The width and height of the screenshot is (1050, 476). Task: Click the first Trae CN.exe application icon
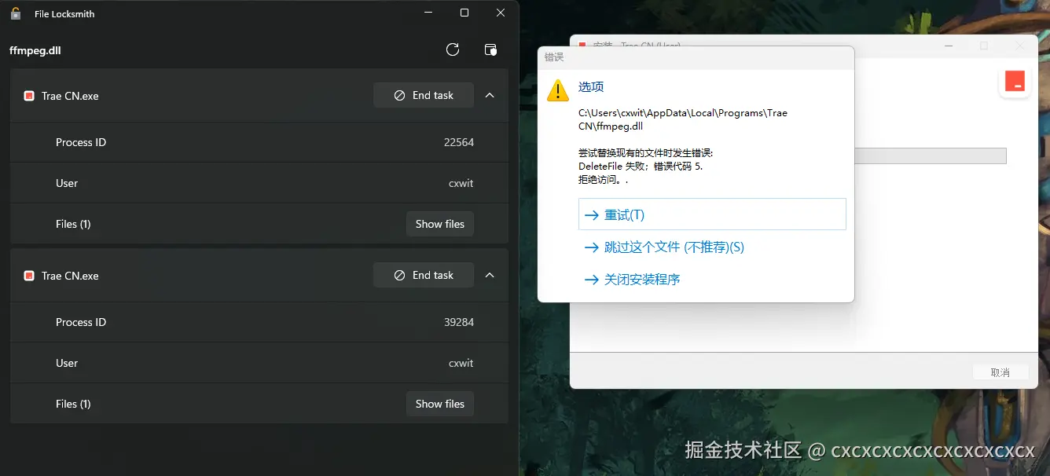pos(29,95)
